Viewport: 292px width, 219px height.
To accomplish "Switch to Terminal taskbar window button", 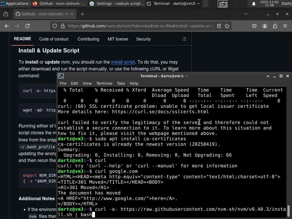I will click(174, 3).
